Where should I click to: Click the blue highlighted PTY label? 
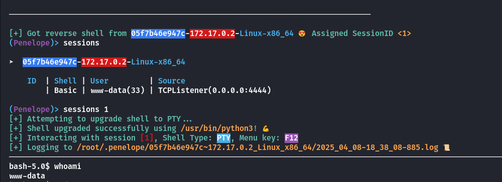pos(223,138)
